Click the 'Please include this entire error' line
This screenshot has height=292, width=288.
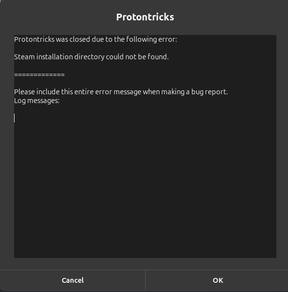121,92
